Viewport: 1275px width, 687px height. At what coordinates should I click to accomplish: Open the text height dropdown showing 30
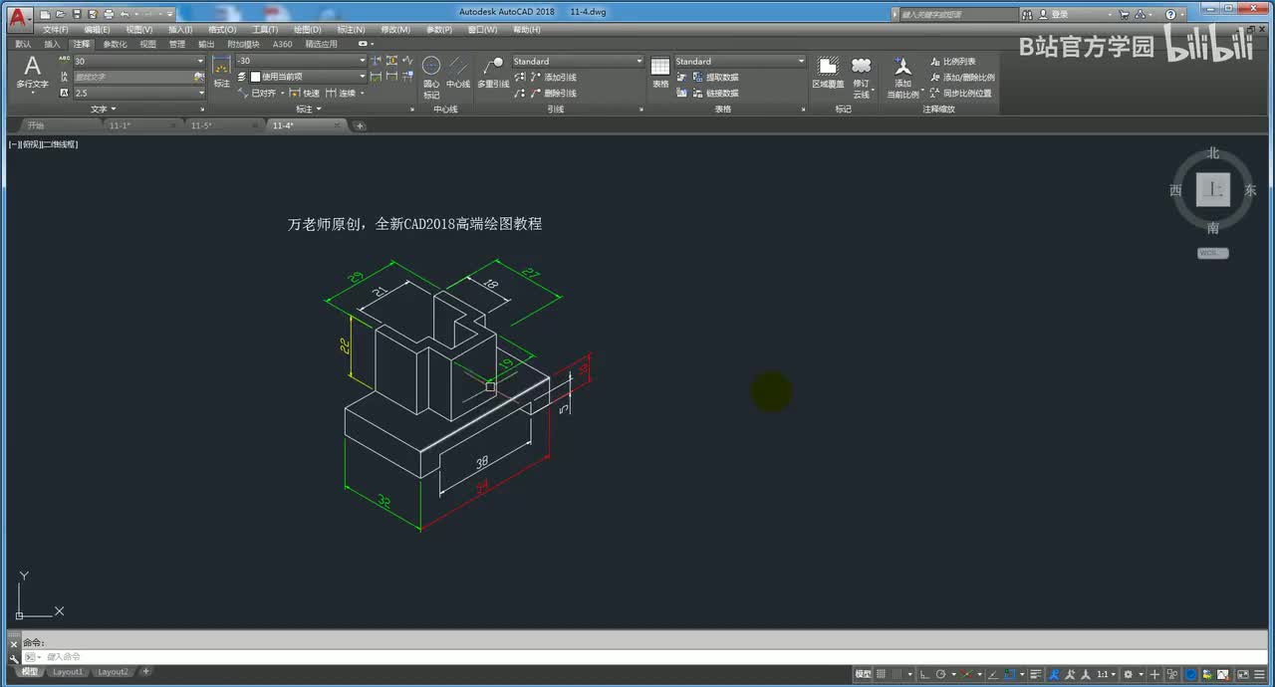[x=138, y=61]
